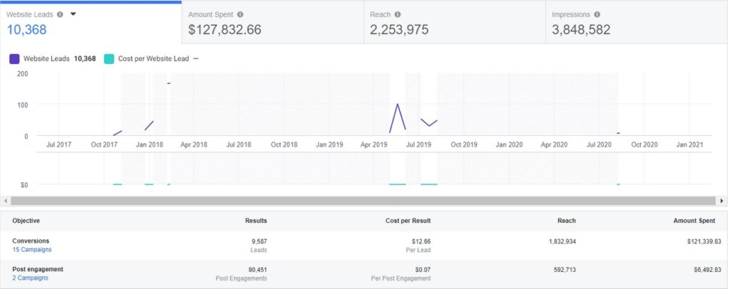Click the Cost per Result column header
This screenshot has width=730, height=289.
(408, 221)
